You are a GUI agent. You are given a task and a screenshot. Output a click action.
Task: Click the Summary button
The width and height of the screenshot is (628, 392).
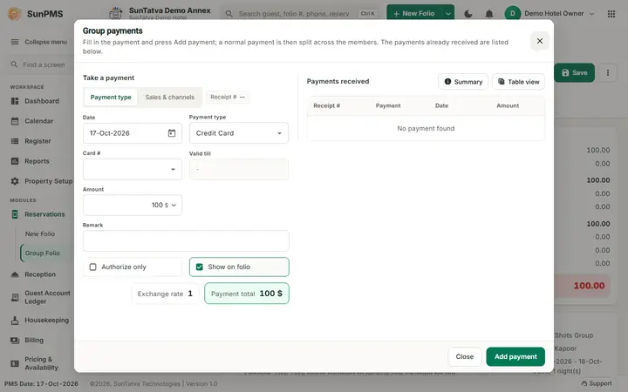(463, 82)
